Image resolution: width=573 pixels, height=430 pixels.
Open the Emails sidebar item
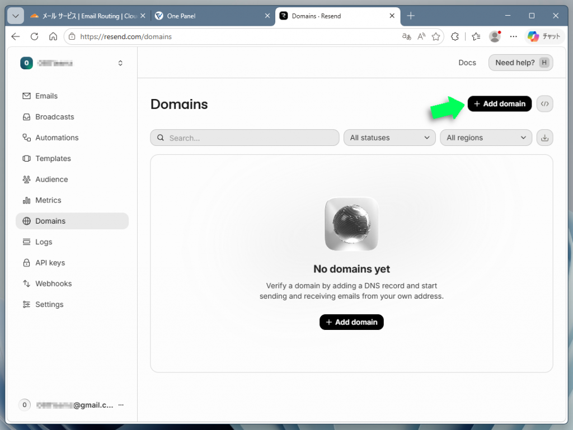point(72,96)
